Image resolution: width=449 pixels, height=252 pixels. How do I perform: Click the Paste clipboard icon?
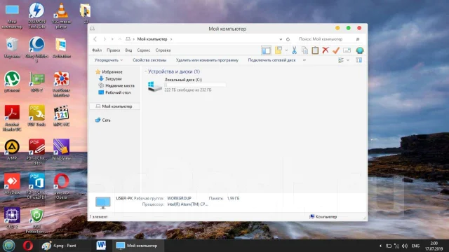(315, 50)
